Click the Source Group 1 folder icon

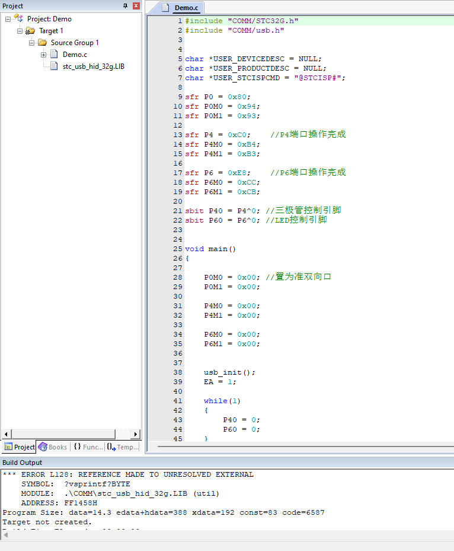pos(43,43)
